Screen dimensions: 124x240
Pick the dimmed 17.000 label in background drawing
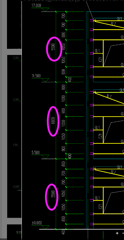point(16,58)
